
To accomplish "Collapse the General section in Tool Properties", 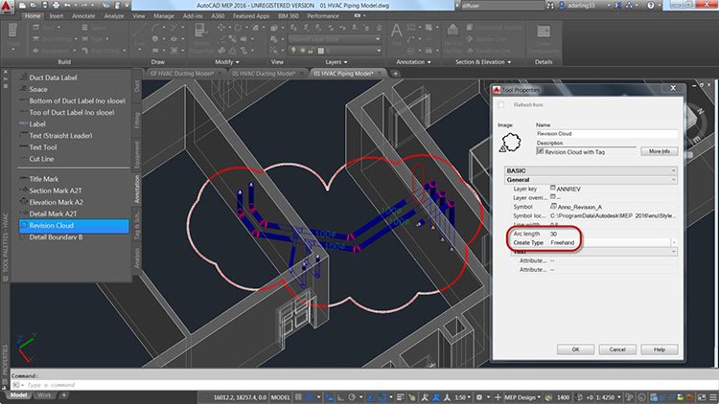I will tap(673, 180).
